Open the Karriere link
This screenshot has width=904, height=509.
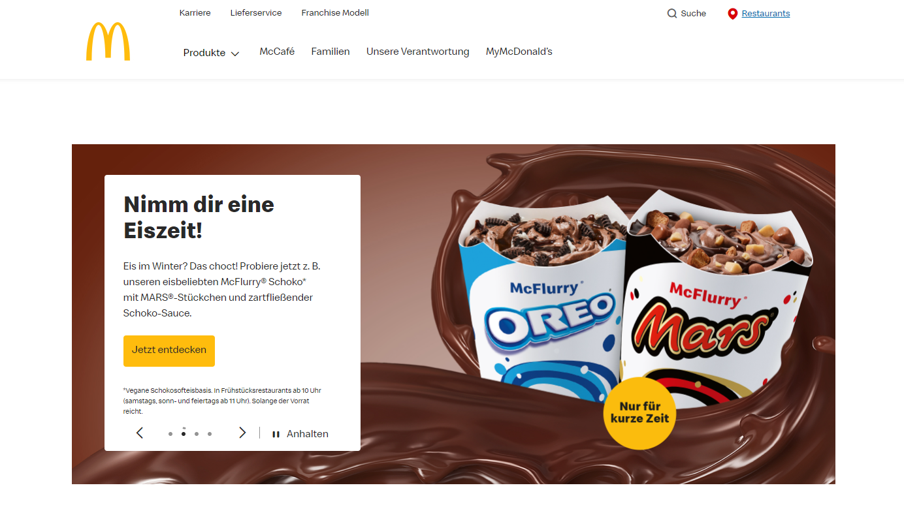click(x=195, y=12)
